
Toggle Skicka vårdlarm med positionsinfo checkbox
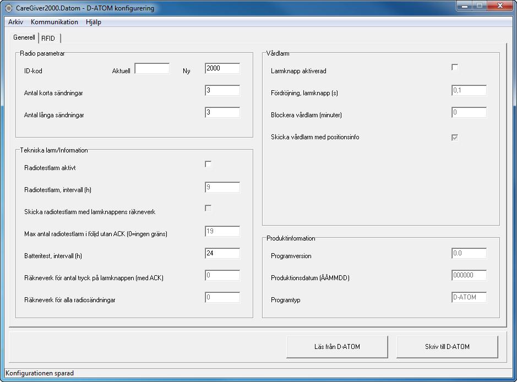pyautogui.click(x=455, y=138)
